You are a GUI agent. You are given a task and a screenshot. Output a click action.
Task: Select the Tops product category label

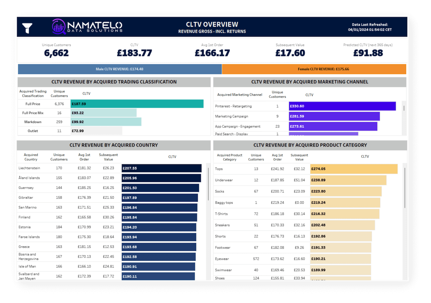[x=219, y=169]
